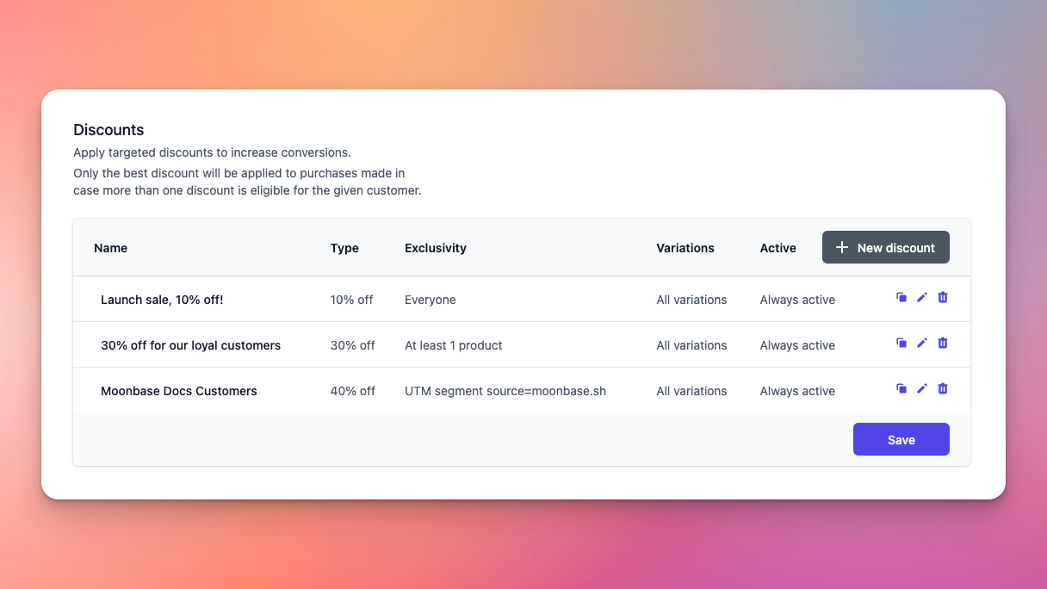
Task: Click the Exclusivity column header
Action: (x=435, y=248)
